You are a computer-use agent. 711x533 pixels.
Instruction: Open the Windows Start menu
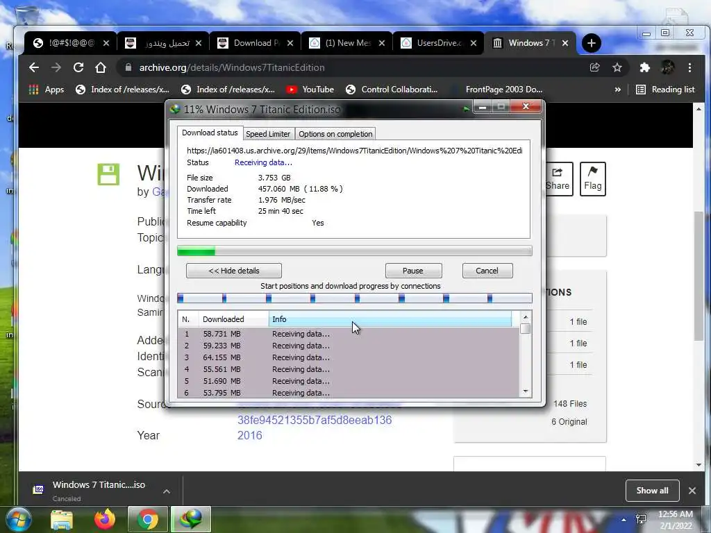point(19,519)
